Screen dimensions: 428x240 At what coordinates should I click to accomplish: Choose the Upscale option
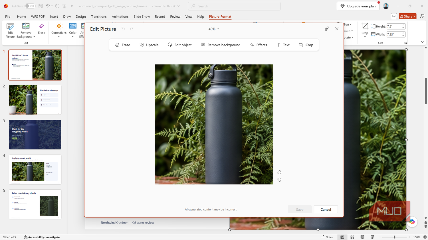click(149, 45)
